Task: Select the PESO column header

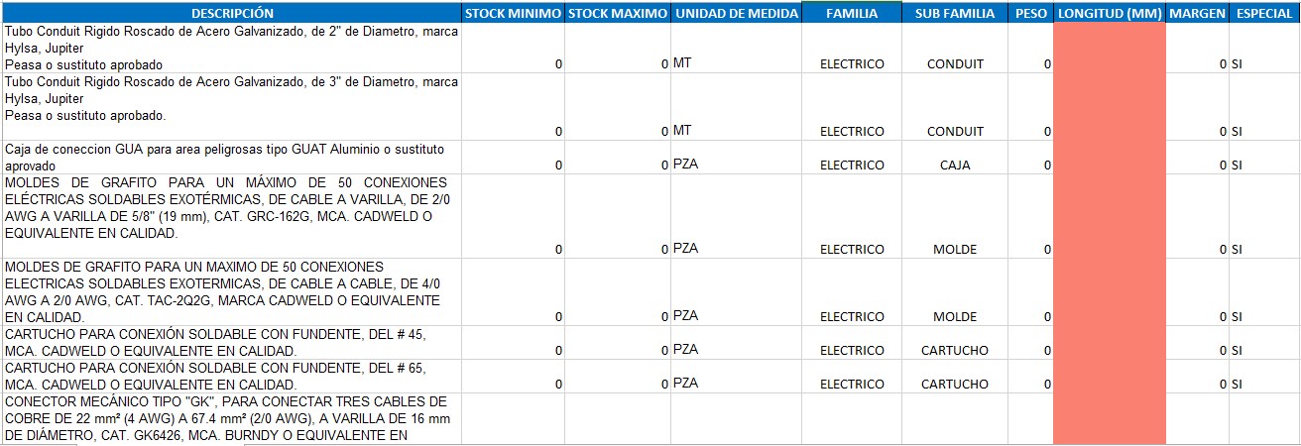Action: pos(1030,13)
